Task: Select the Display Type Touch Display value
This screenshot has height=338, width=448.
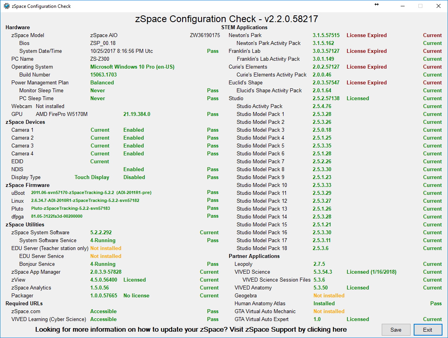Action: tap(92, 177)
